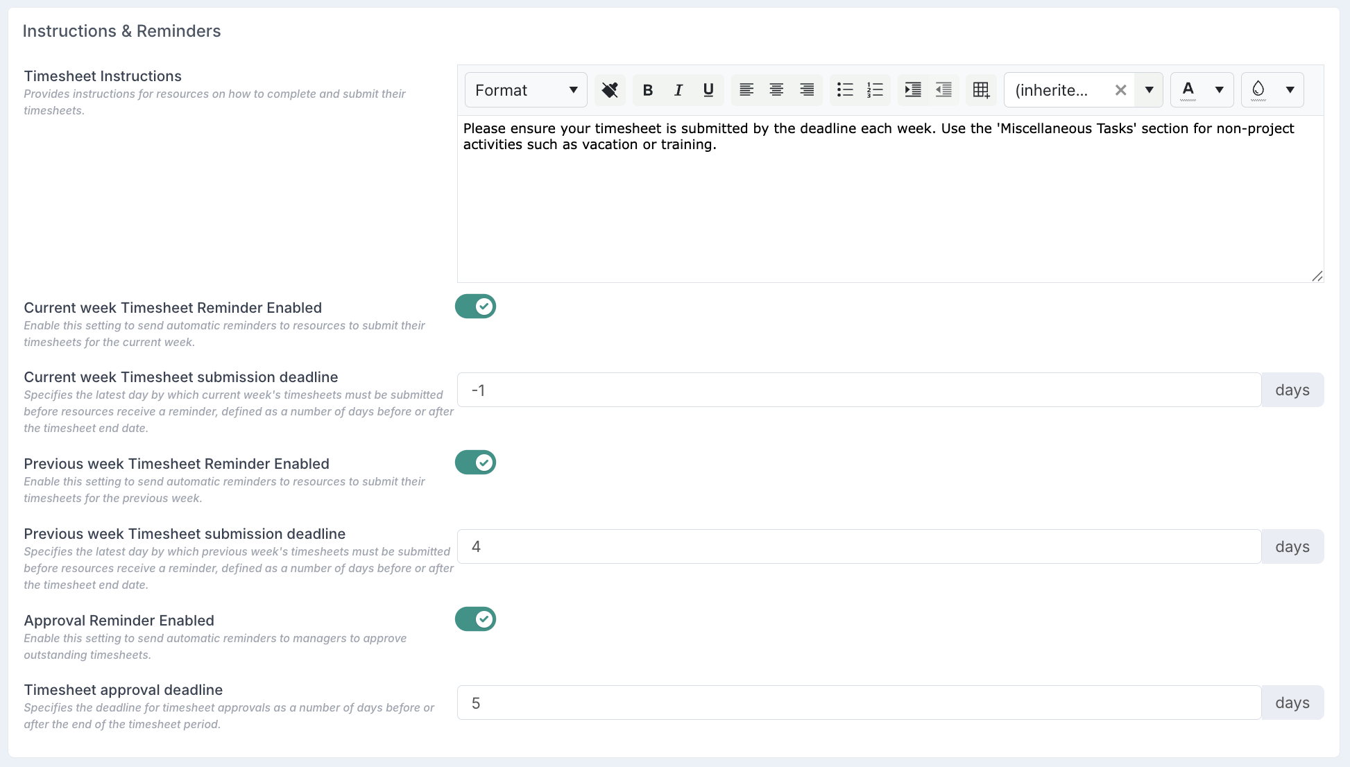Insert a table into the editor

[981, 90]
